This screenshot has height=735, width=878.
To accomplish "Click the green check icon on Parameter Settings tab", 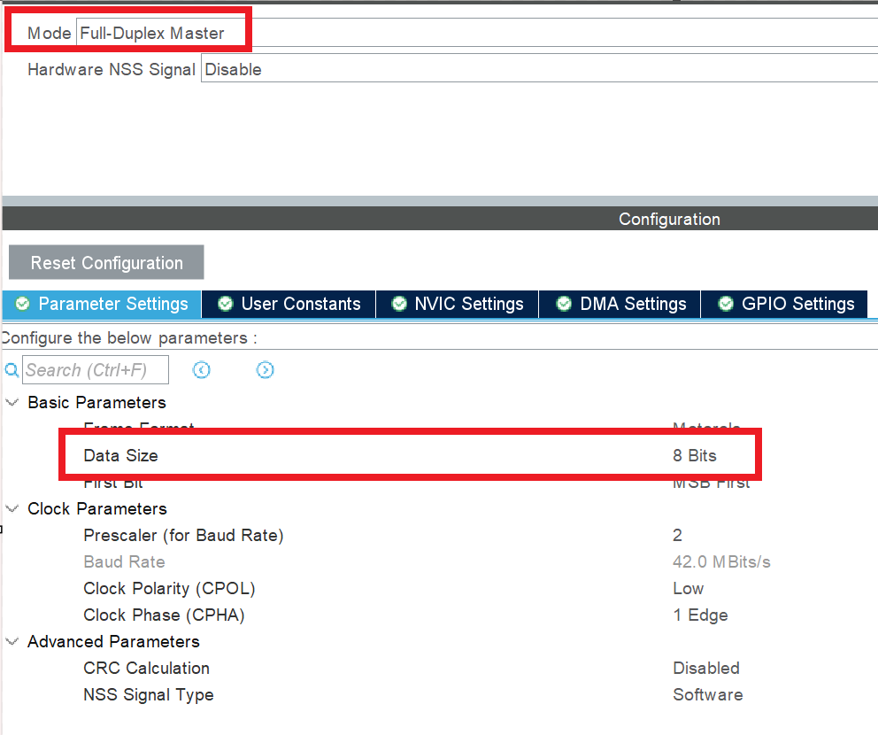I will (x=21, y=304).
